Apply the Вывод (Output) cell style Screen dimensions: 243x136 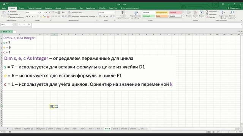click(175, 16)
